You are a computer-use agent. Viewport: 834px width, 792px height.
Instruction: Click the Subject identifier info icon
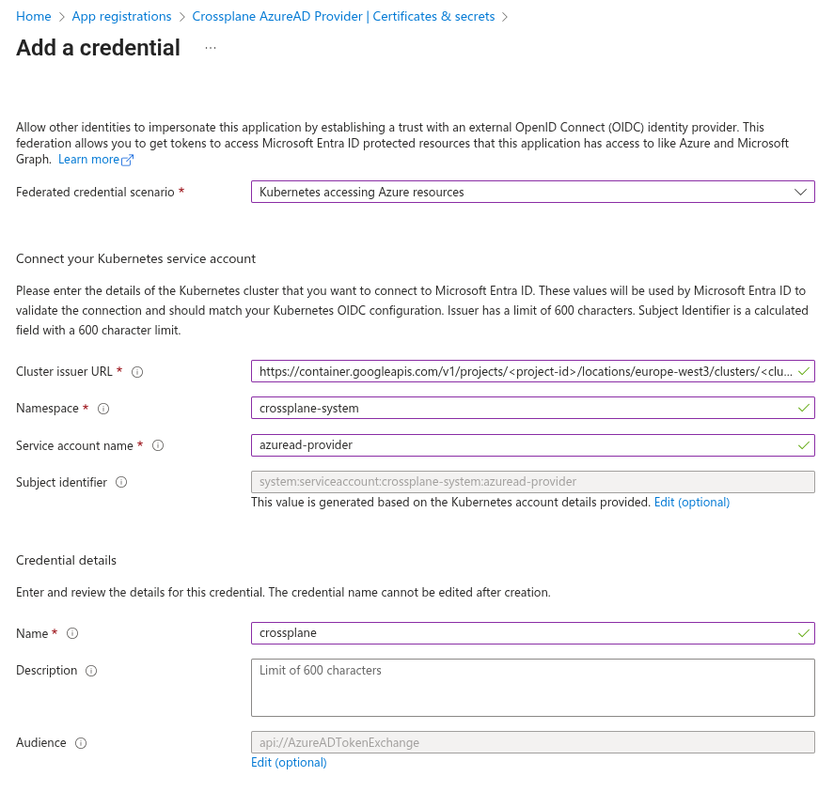click(x=121, y=482)
